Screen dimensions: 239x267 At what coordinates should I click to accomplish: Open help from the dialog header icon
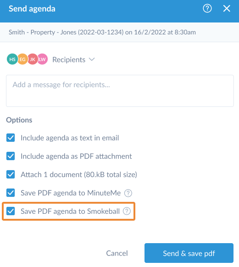207,8
